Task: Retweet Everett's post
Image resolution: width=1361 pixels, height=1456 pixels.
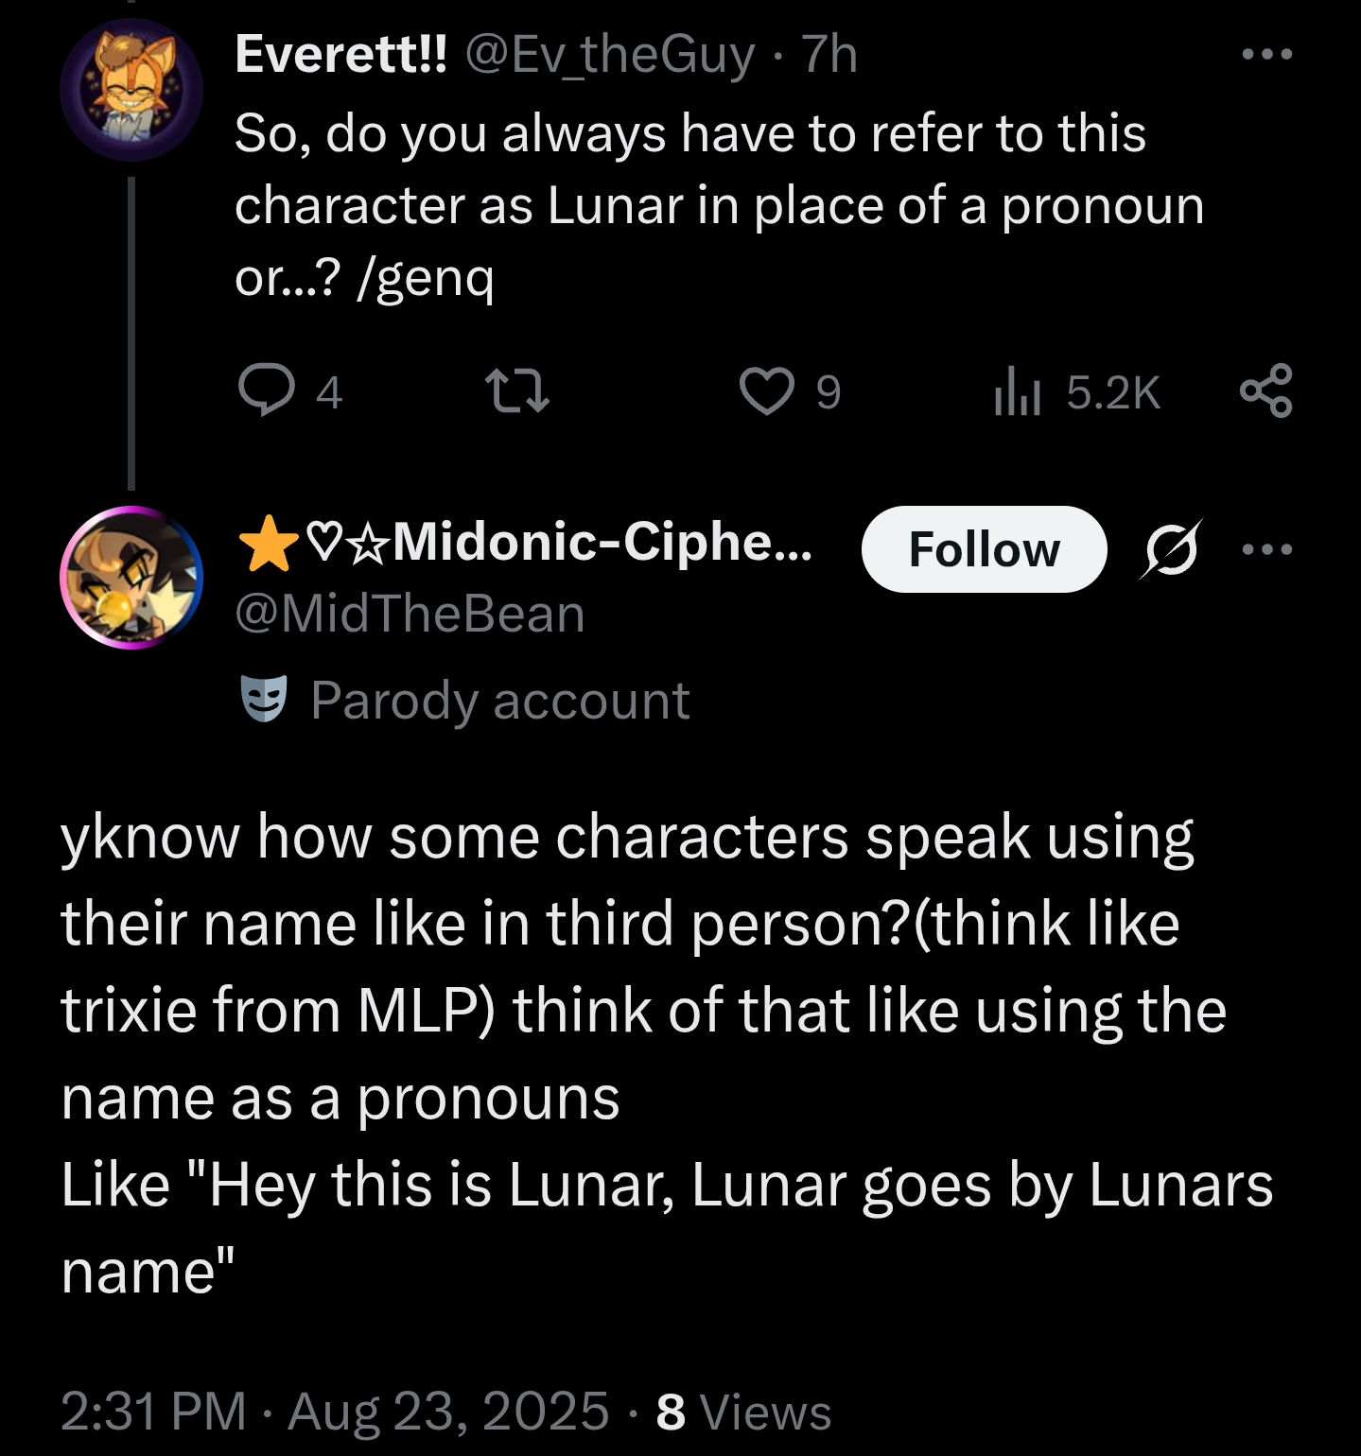Action: click(x=516, y=391)
